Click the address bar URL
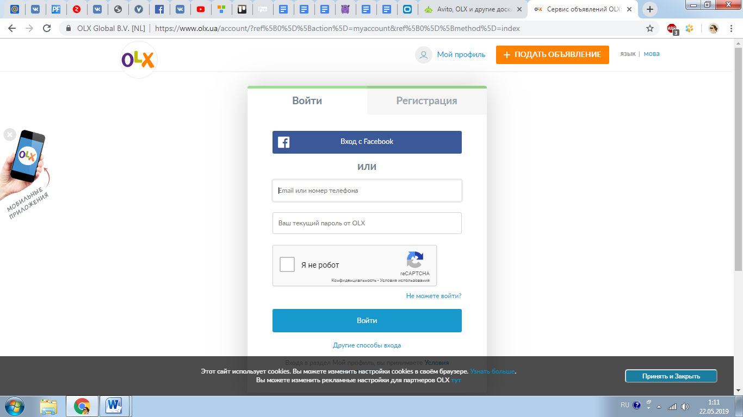 (337, 28)
